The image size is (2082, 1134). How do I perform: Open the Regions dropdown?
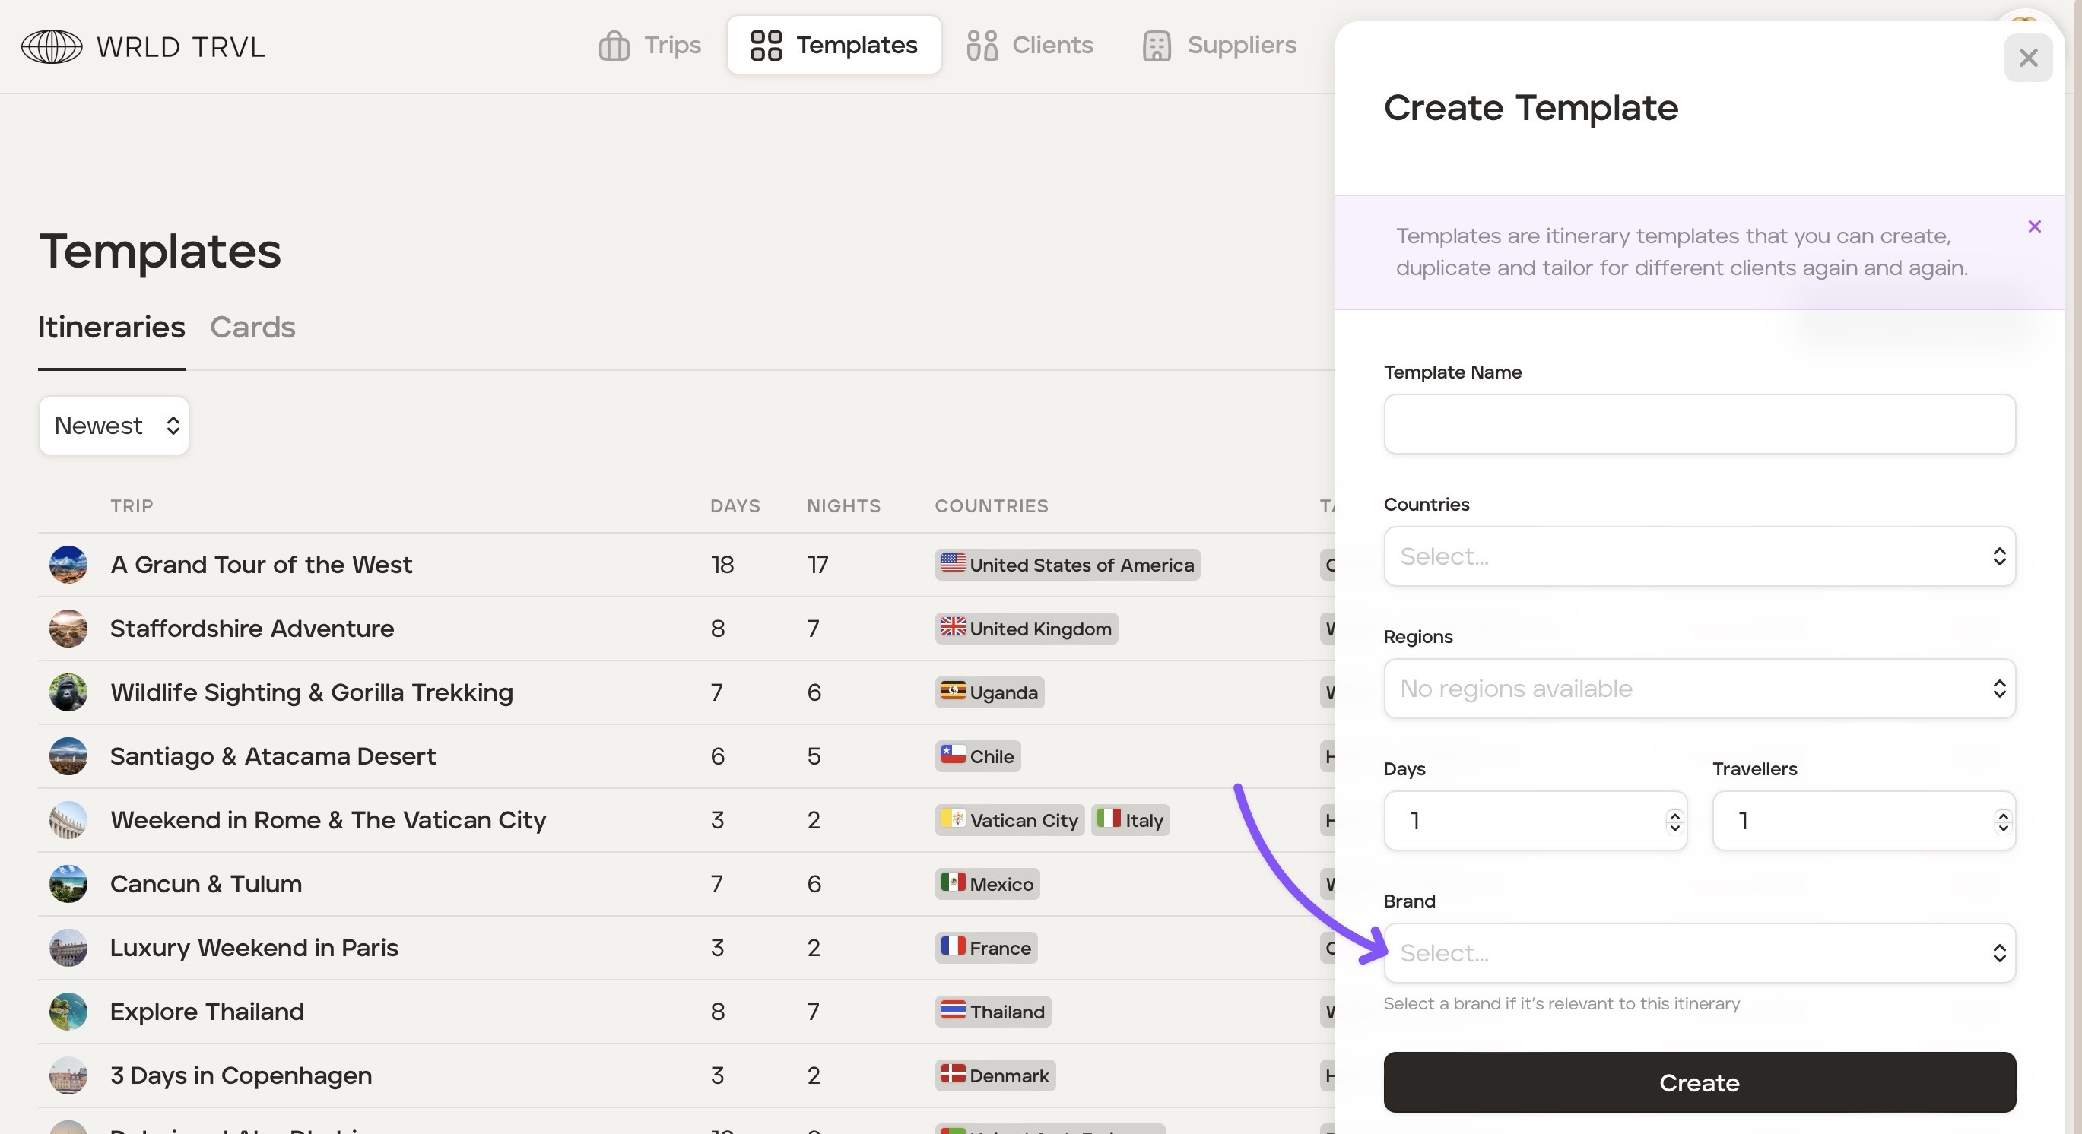click(x=1698, y=689)
